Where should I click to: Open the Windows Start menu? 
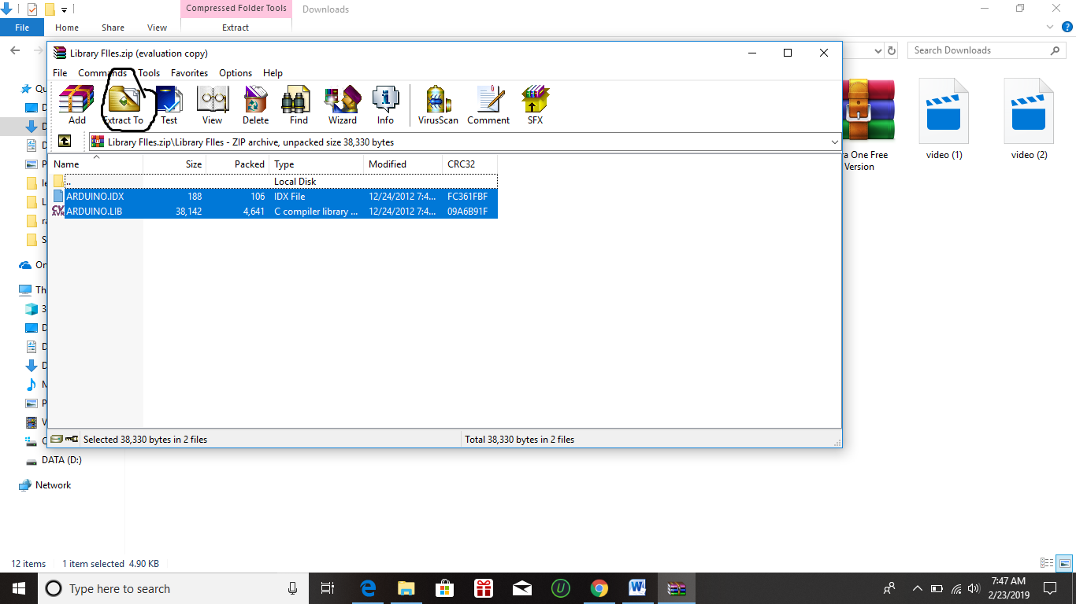coord(19,588)
